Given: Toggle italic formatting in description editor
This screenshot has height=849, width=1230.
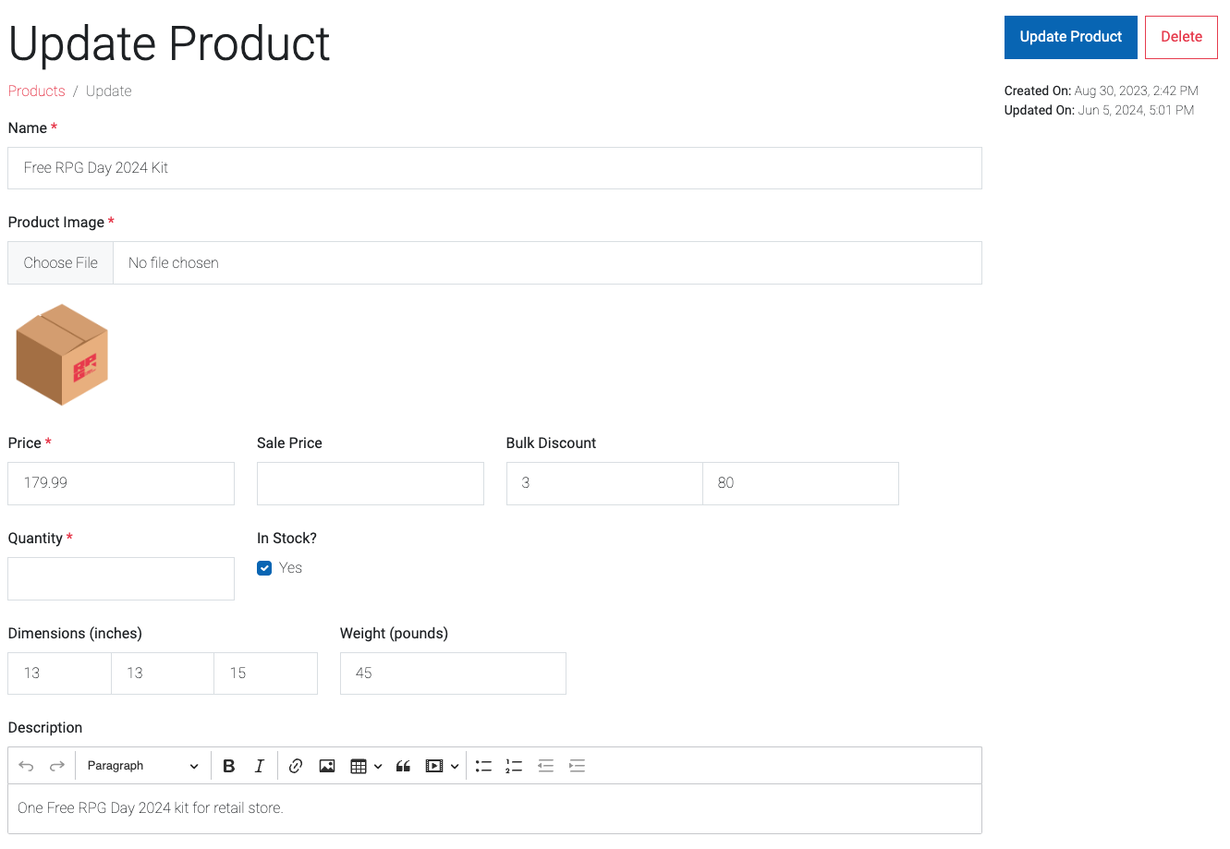Looking at the screenshot, I should pos(260,766).
